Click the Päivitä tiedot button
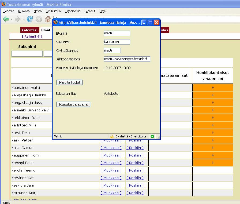 69,82
